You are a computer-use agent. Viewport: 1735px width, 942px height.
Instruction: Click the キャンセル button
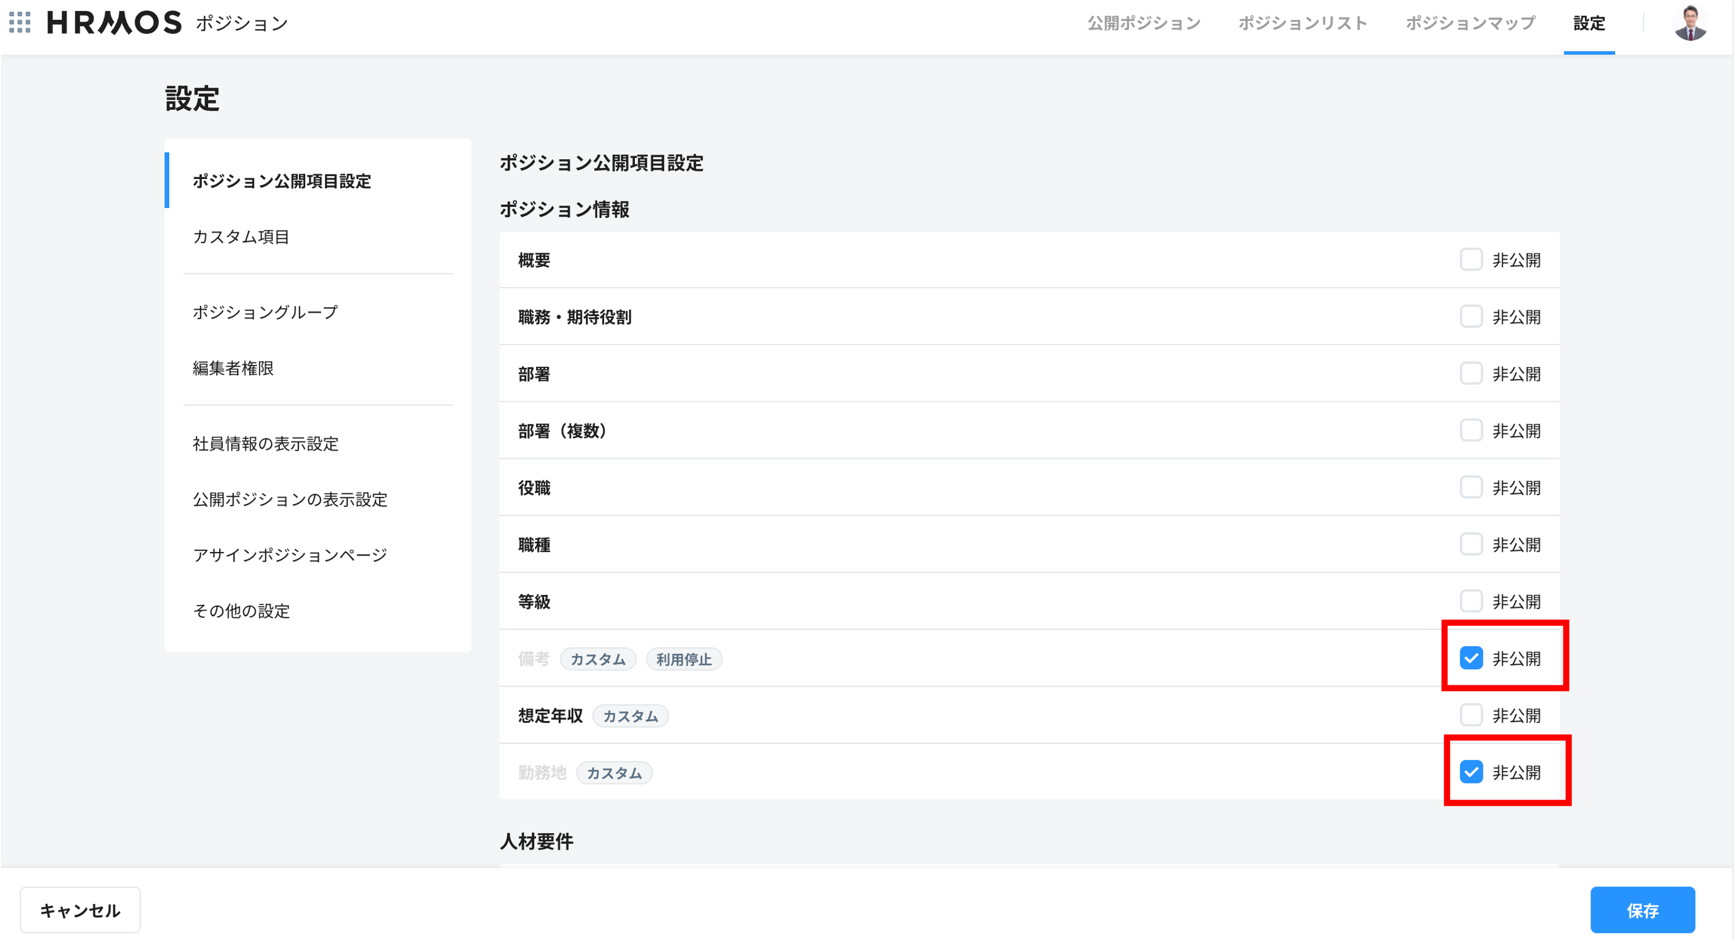click(80, 911)
